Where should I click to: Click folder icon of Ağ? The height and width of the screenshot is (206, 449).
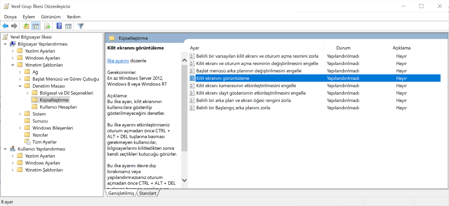point(27,72)
